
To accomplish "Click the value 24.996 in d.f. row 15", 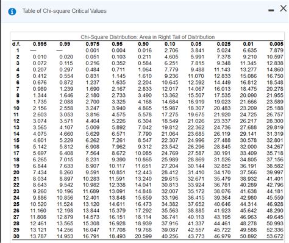I will [x=196, y=140].
